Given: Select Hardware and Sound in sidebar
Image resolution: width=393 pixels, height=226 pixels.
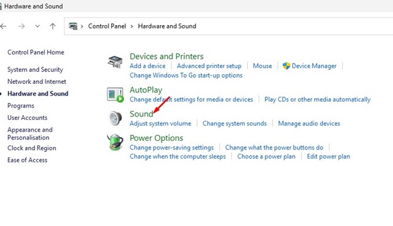Looking at the screenshot, I should [x=38, y=94].
